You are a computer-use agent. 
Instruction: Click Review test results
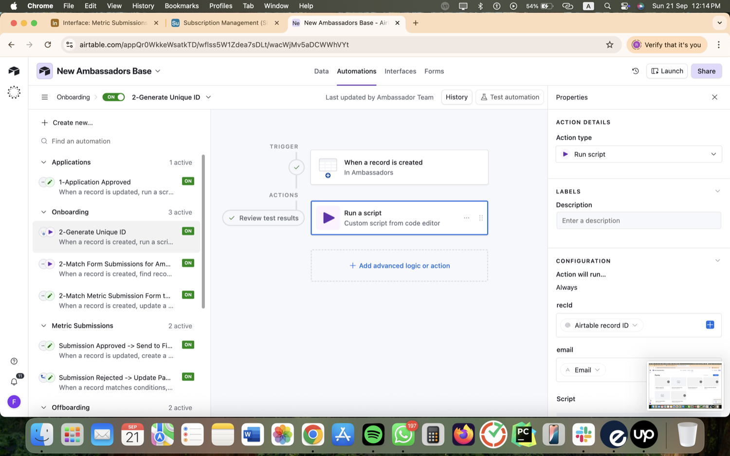tap(263, 218)
